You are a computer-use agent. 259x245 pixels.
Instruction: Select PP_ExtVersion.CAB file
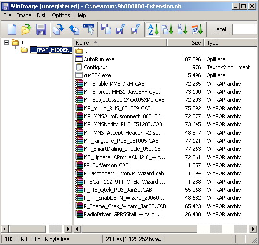[106, 165]
